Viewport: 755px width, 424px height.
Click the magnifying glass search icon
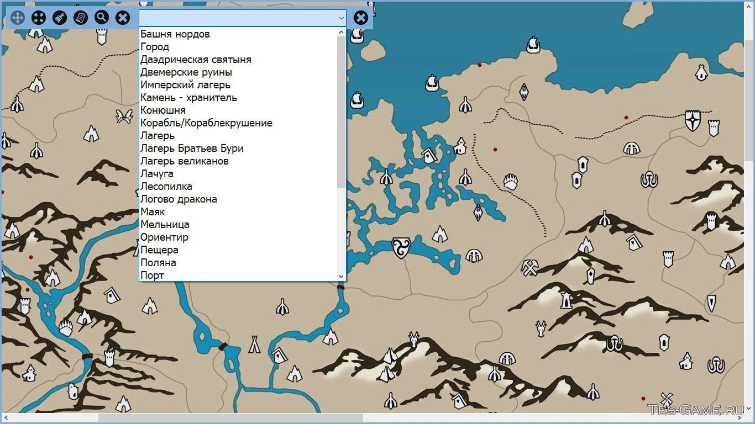coord(102,18)
